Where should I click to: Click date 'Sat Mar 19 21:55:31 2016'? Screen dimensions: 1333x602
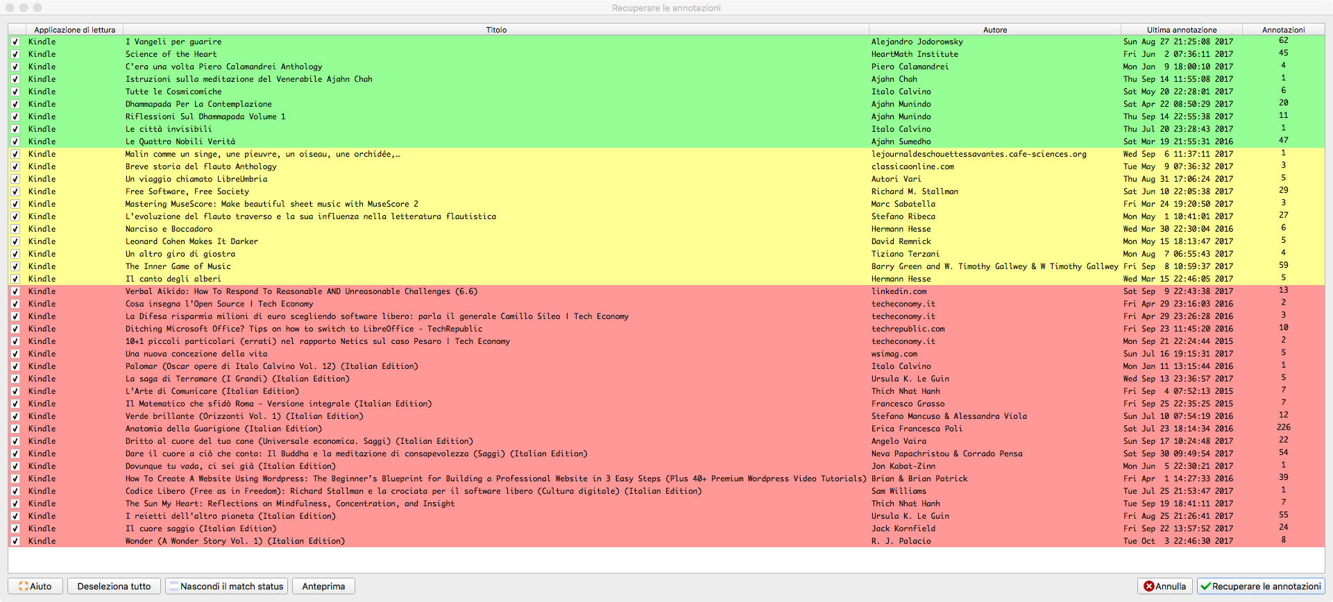point(1178,141)
